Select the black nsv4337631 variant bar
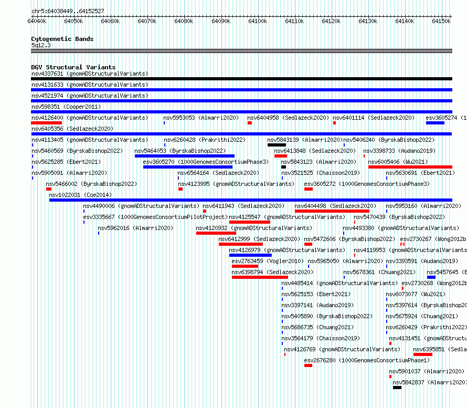 click(x=241, y=79)
